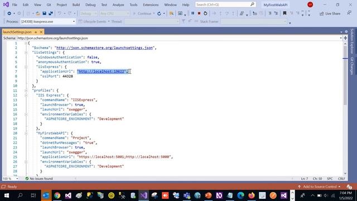The image size is (357, 201).
Task: Open the feedback icon at toolbar right
Action: pyautogui.click(x=349, y=13)
